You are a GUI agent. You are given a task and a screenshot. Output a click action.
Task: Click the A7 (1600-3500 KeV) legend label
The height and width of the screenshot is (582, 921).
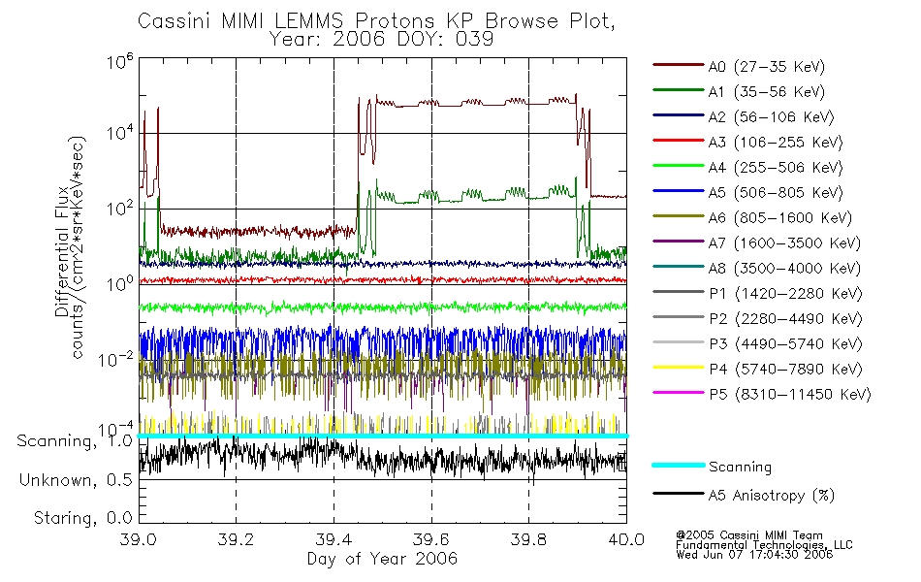pyautogui.click(x=784, y=243)
